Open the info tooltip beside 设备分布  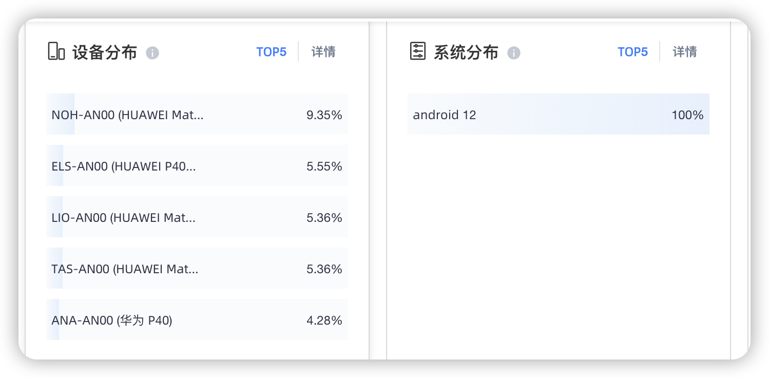(x=152, y=52)
